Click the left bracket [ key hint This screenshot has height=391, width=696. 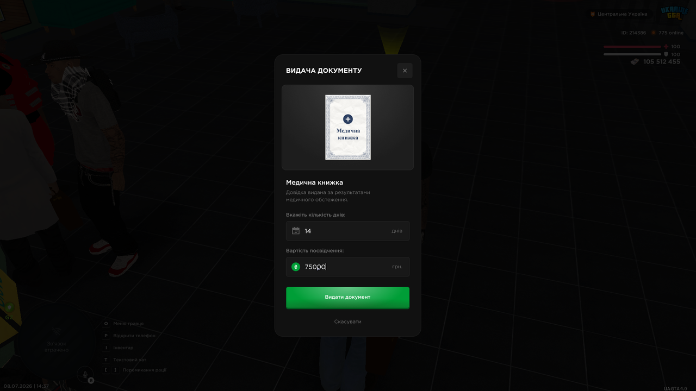click(106, 370)
